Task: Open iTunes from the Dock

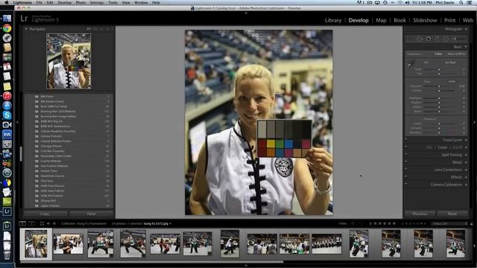Action: [7, 96]
